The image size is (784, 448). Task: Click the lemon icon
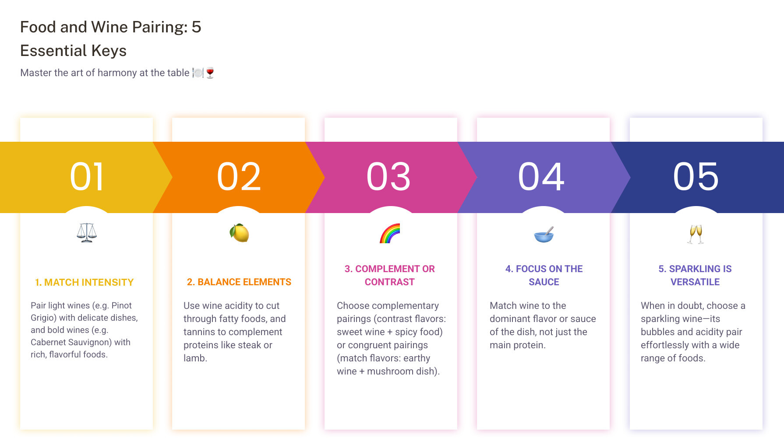pyautogui.click(x=239, y=233)
